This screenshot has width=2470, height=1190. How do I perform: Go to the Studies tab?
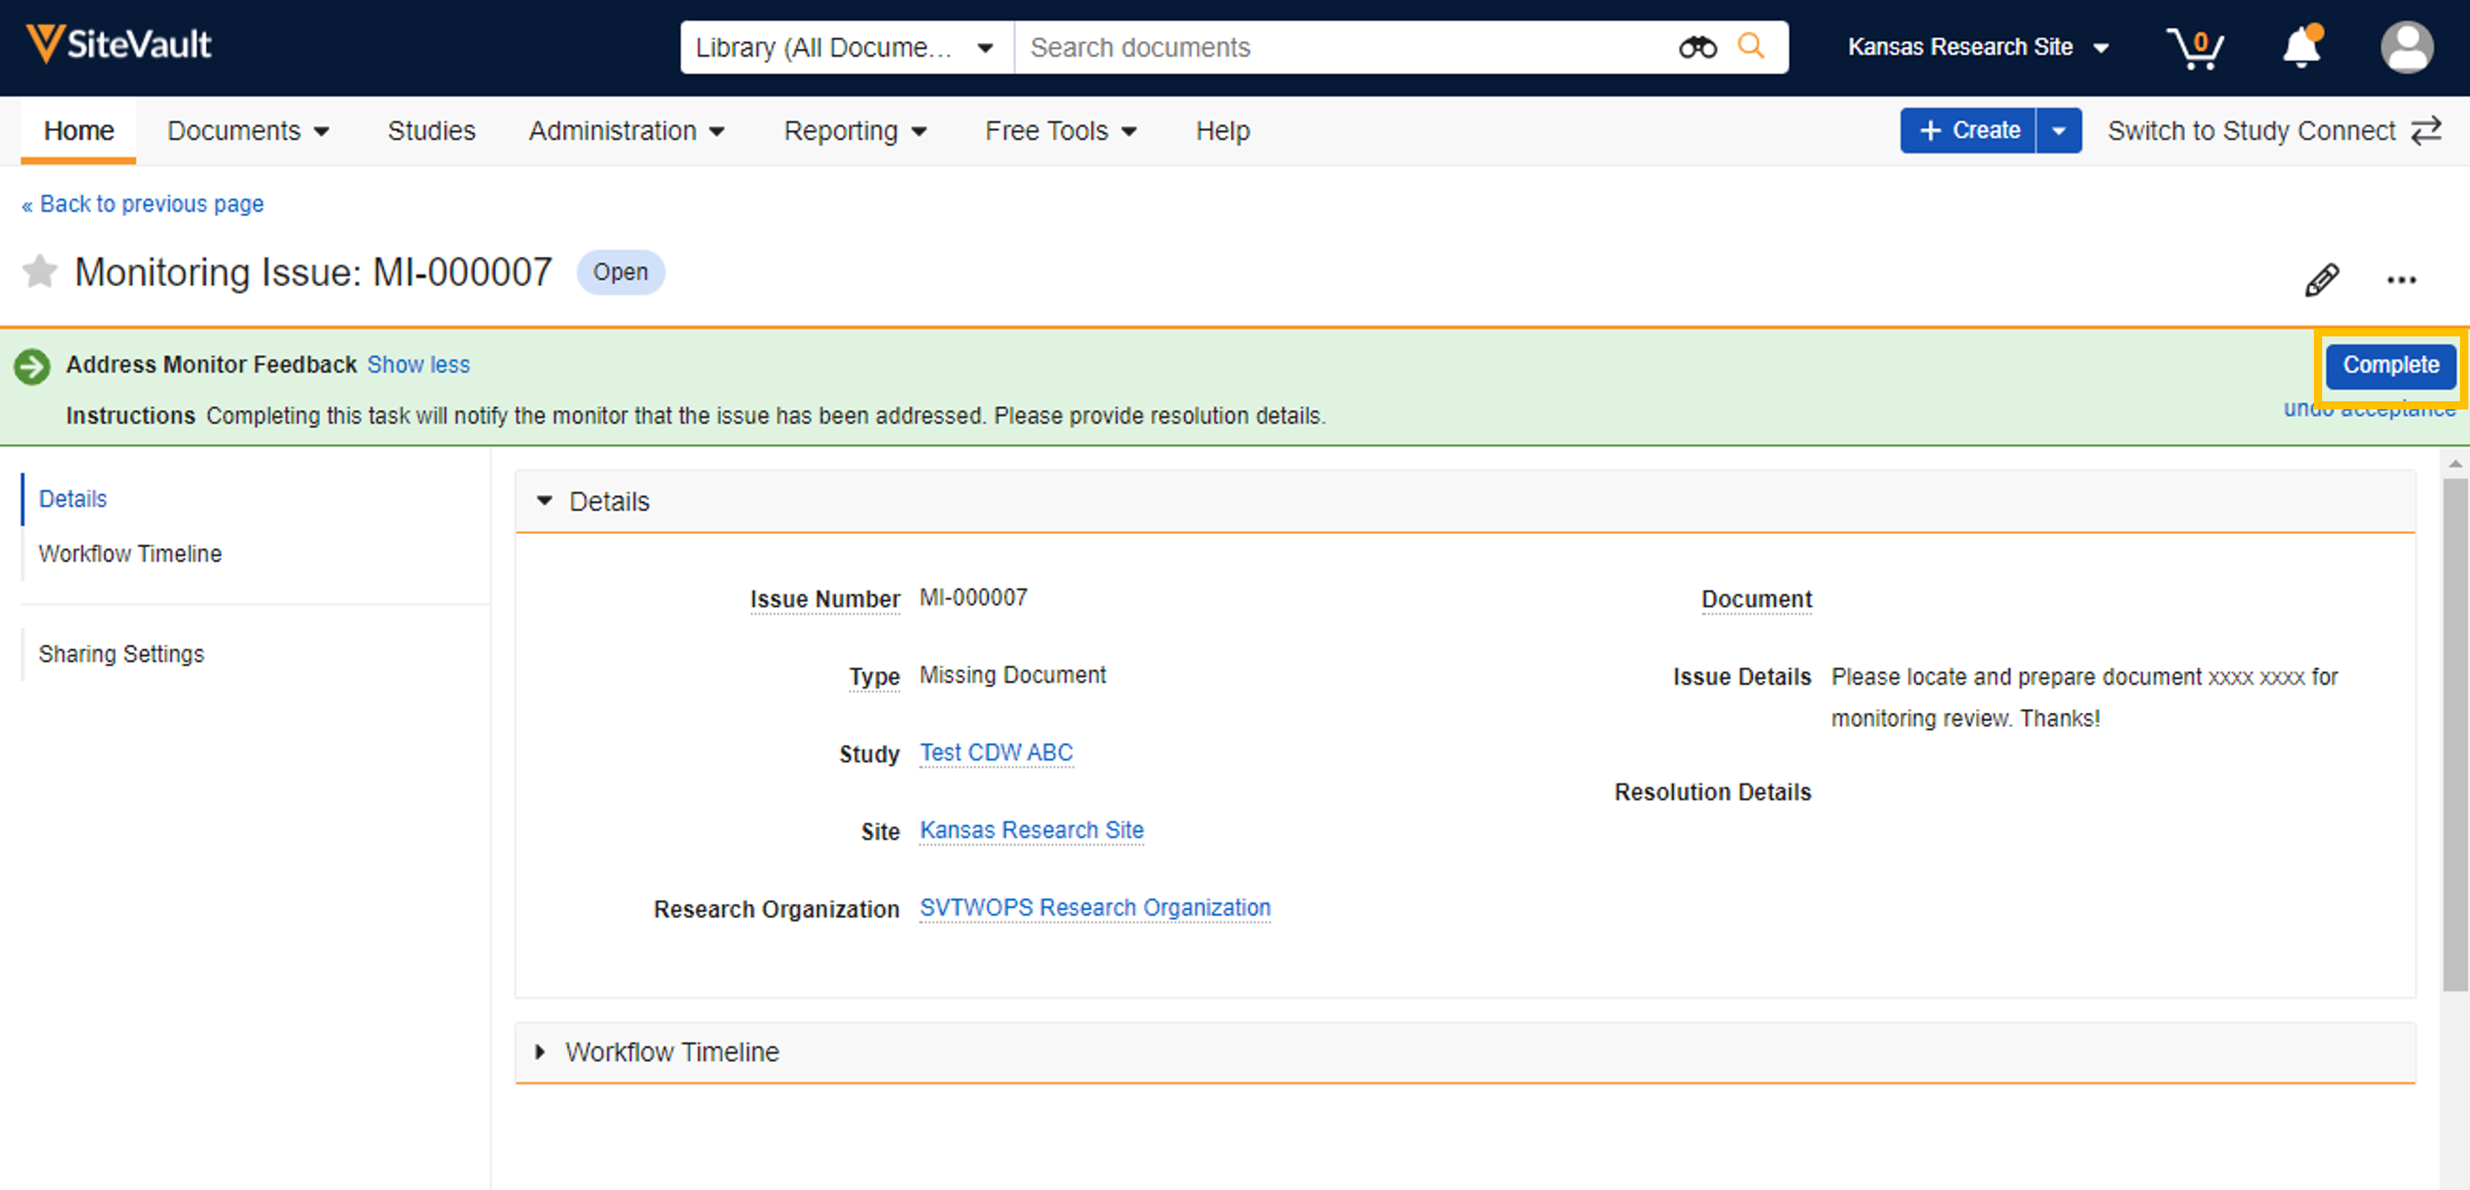(431, 130)
